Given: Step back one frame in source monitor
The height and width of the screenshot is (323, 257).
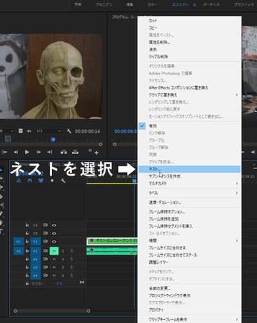Looking at the screenshot, I should pyautogui.click(x=16, y=152).
